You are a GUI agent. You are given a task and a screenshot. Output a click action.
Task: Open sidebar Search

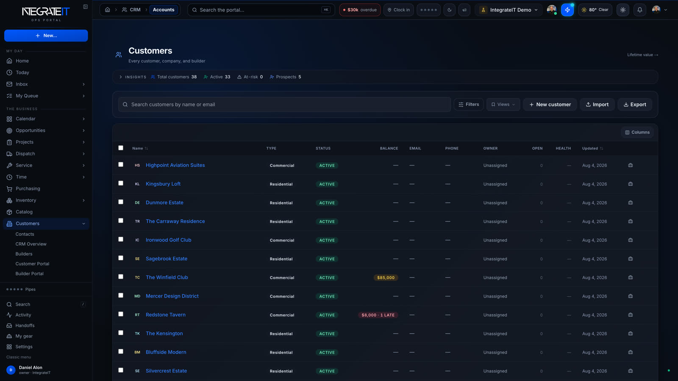tap(46, 304)
